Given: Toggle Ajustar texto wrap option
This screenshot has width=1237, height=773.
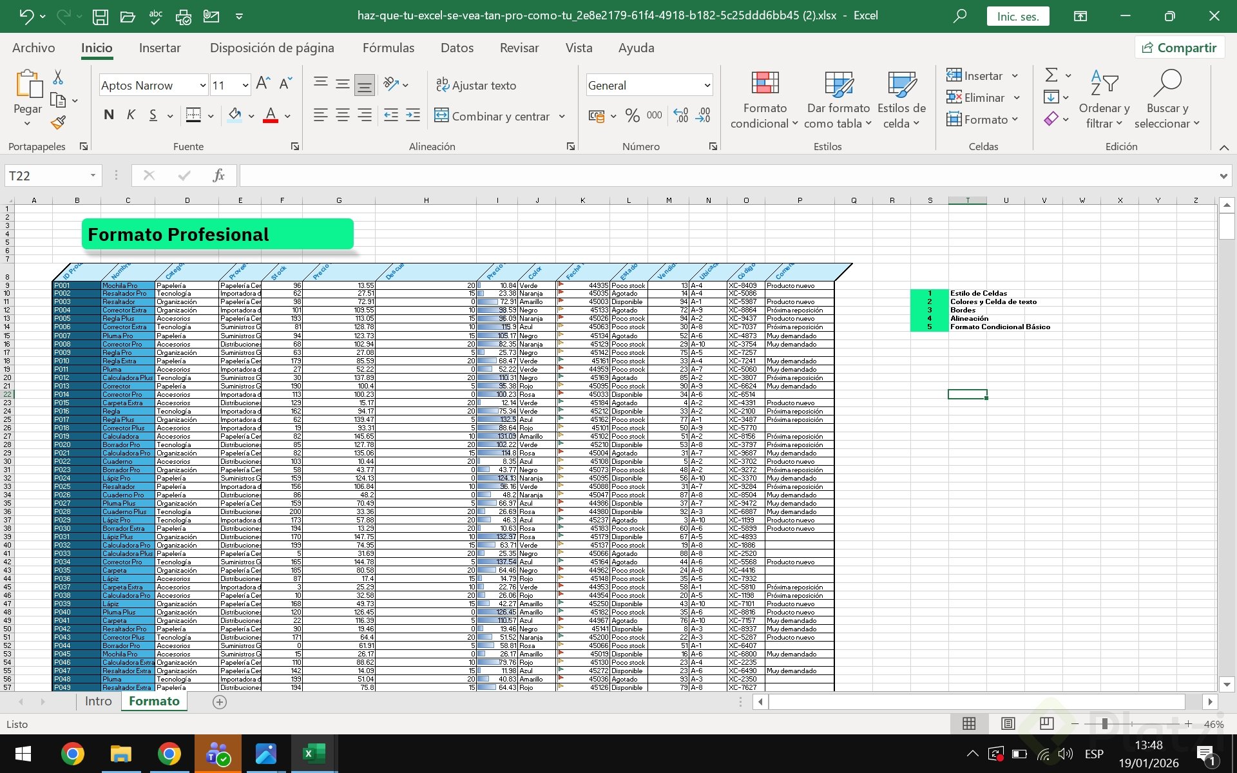Looking at the screenshot, I should click(476, 85).
